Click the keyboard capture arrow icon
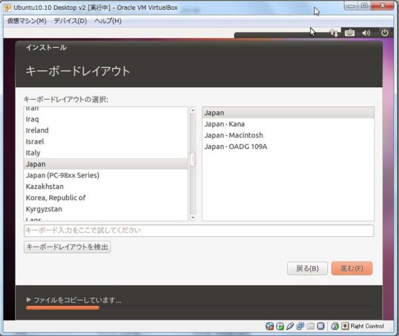The height and width of the screenshot is (336, 399). [344, 326]
